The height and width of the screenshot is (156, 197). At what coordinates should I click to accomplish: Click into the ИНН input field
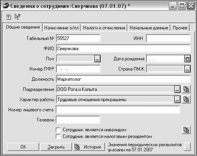168,38
